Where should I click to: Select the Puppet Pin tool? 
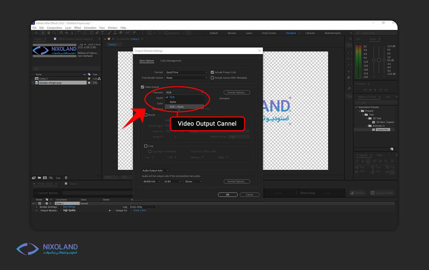coord(135,33)
